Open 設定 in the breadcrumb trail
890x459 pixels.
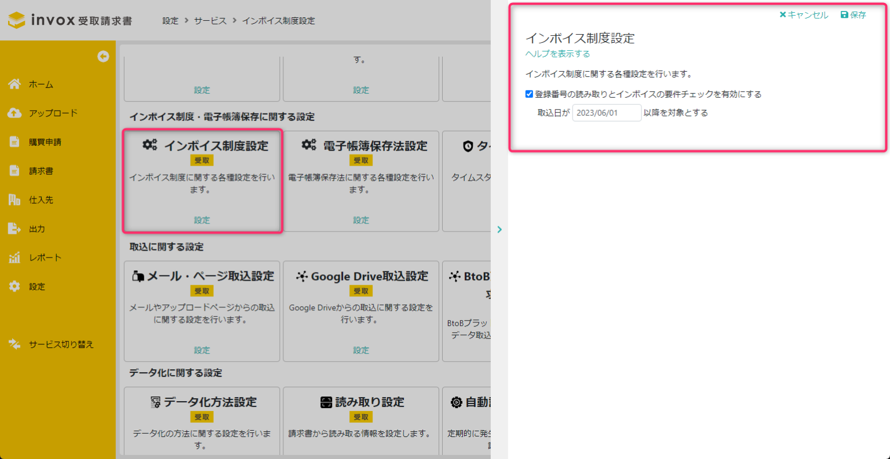170,20
